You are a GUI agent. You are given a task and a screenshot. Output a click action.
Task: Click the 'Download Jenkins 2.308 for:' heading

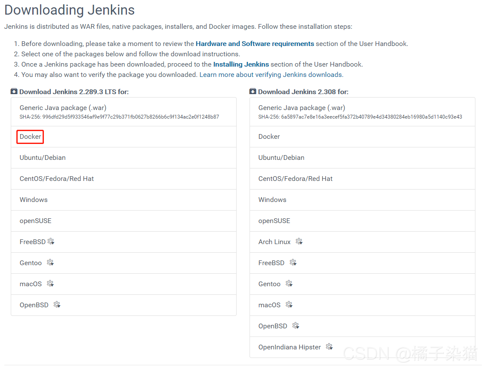pyautogui.click(x=303, y=92)
